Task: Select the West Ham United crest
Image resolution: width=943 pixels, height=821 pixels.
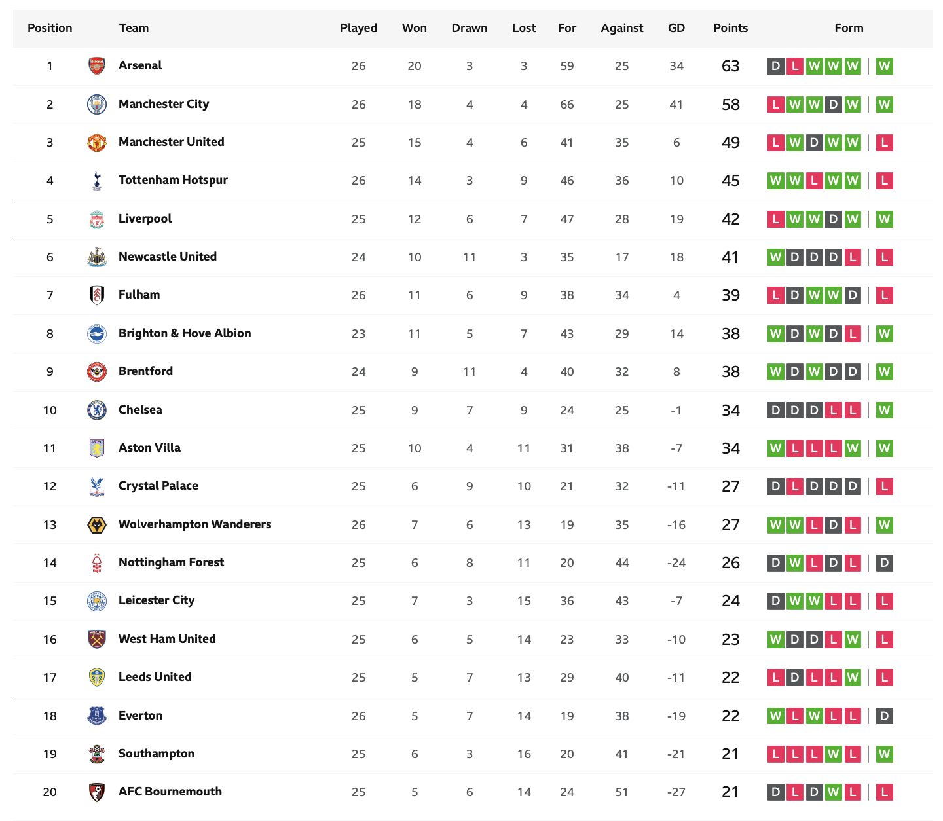Action: pos(97,639)
